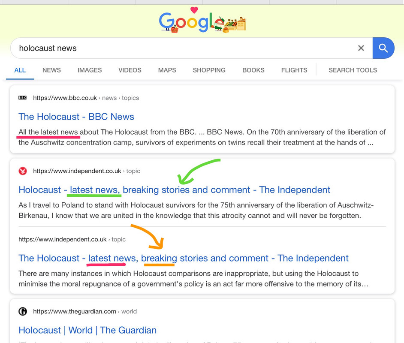Click theguardian.com world URL
This screenshot has height=343, width=404.
(x=85, y=312)
